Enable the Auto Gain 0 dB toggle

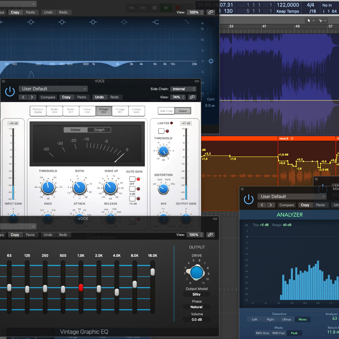[x=132, y=189]
